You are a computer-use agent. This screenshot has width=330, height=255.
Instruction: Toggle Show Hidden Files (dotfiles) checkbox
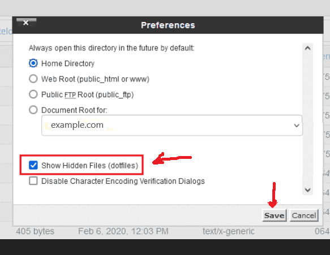pyautogui.click(x=33, y=165)
